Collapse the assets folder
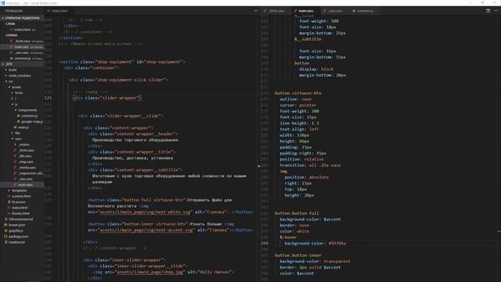The height and width of the screenshot is (282, 501). (x=16, y=87)
